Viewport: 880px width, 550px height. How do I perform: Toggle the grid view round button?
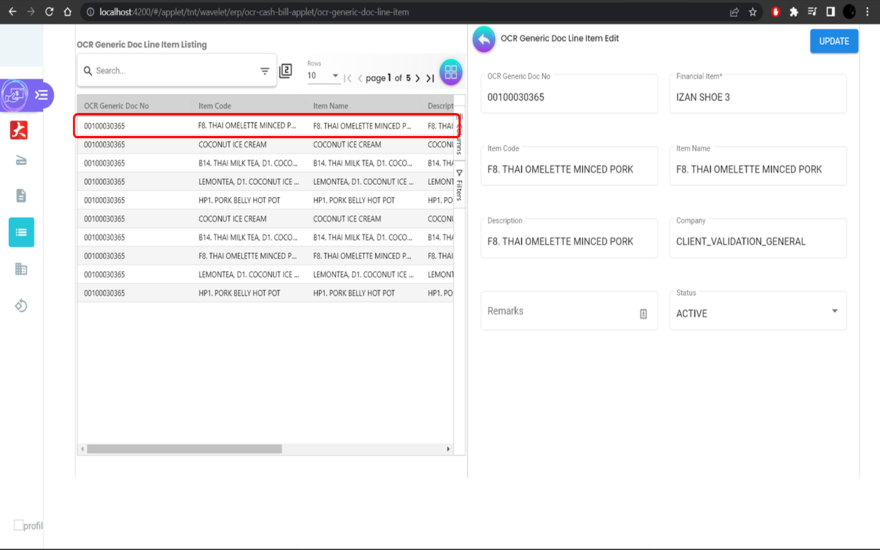451,72
